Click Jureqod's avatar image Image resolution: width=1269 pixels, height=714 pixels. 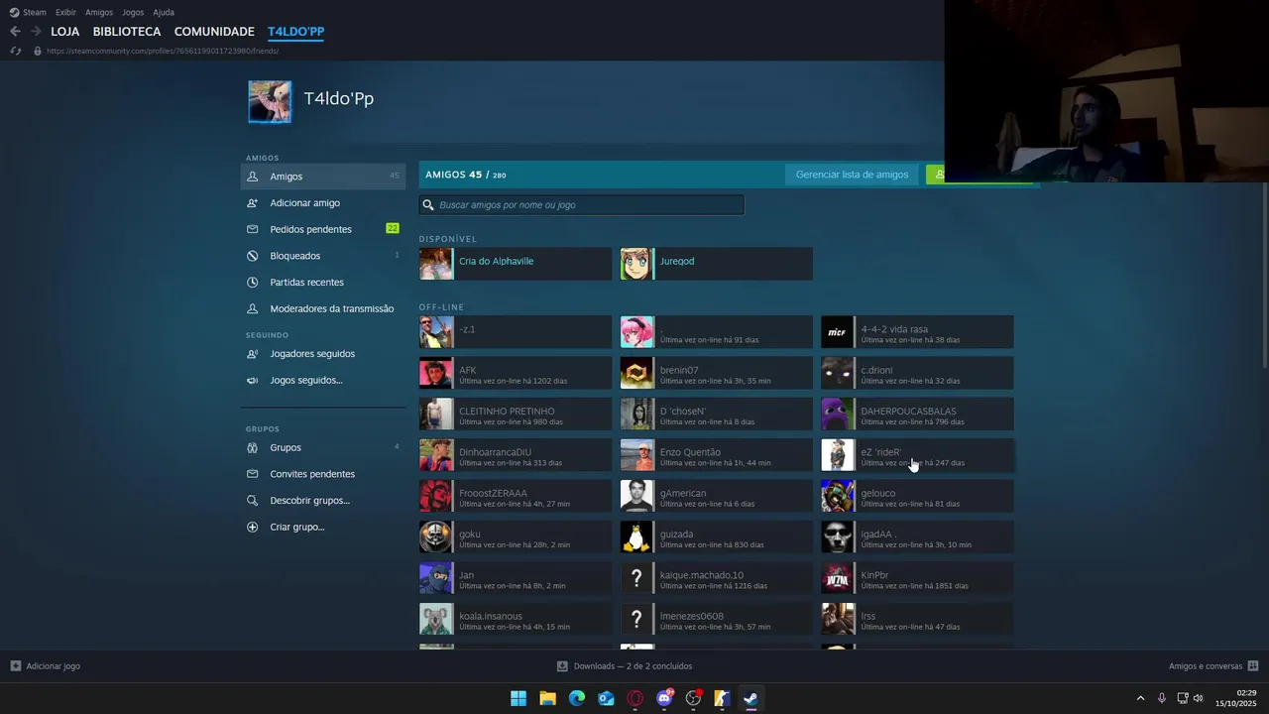pyautogui.click(x=636, y=264)
